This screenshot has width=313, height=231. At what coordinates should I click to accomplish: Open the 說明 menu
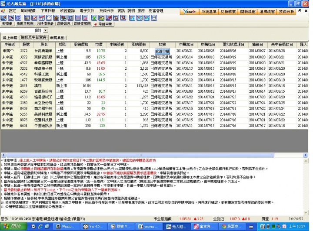(x=131, y=11)
